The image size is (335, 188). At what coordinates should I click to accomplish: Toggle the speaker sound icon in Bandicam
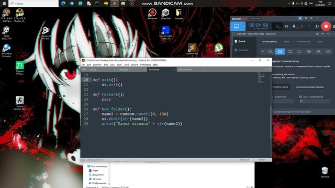pos(286,27)
